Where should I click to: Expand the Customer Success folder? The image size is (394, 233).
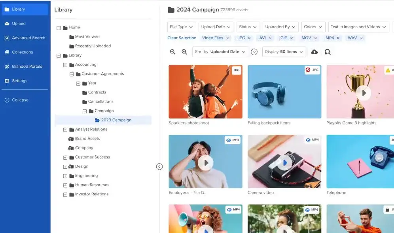(x=65, y=158)
